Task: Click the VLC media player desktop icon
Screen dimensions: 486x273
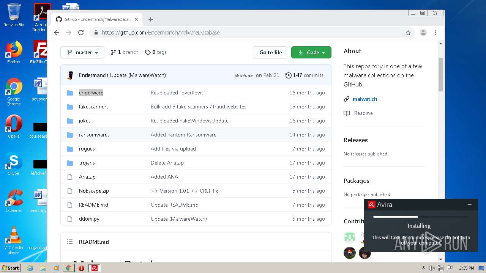Action: [14, 240]
